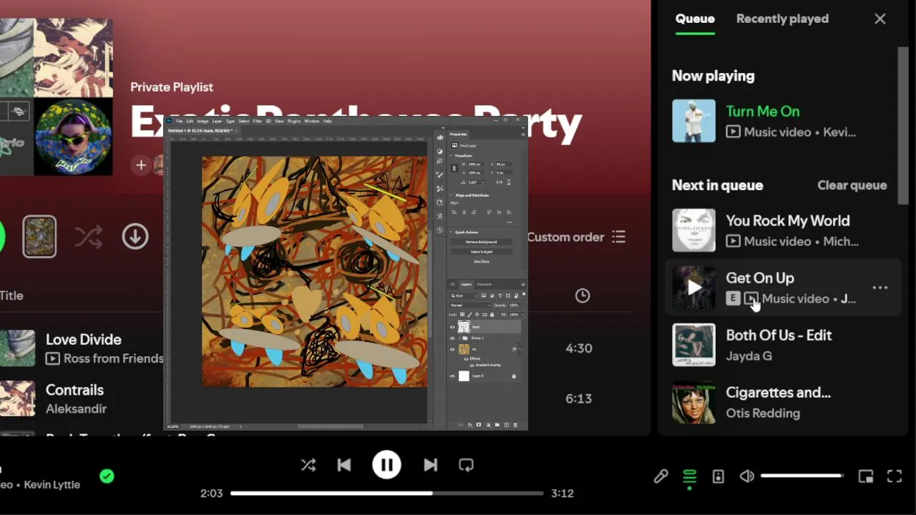This screenshot has height=515, width=916.
Task: Toggle Effects visibility eye in Layers panel
Action: pyautogui.click(x=466, y=359)
